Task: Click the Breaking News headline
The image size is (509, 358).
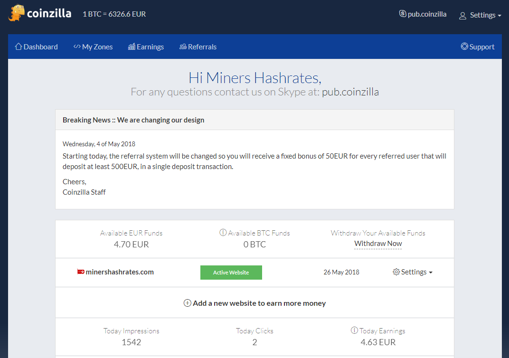Action: (133, 120)
